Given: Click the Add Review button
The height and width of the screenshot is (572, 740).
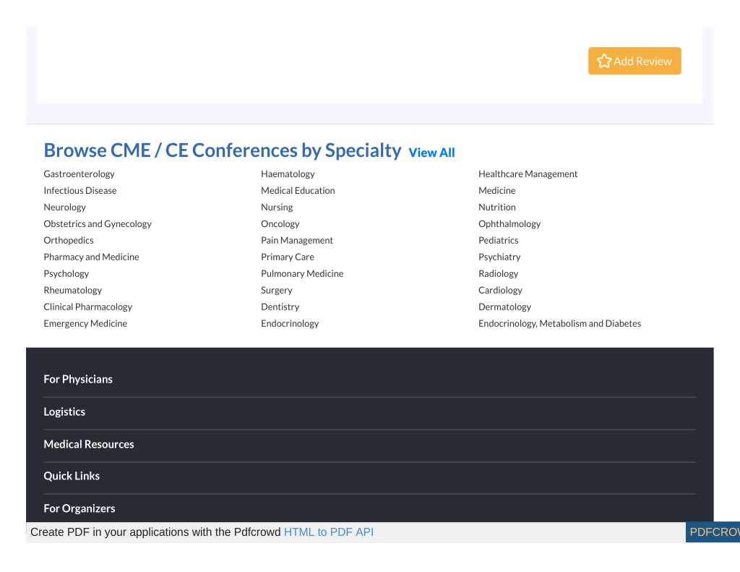Looking at the screenshot, I should pos(634,61).
